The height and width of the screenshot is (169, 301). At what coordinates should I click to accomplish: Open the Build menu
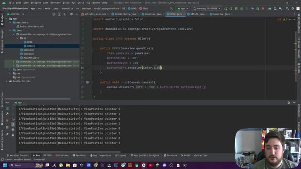(x=66, y=3)
